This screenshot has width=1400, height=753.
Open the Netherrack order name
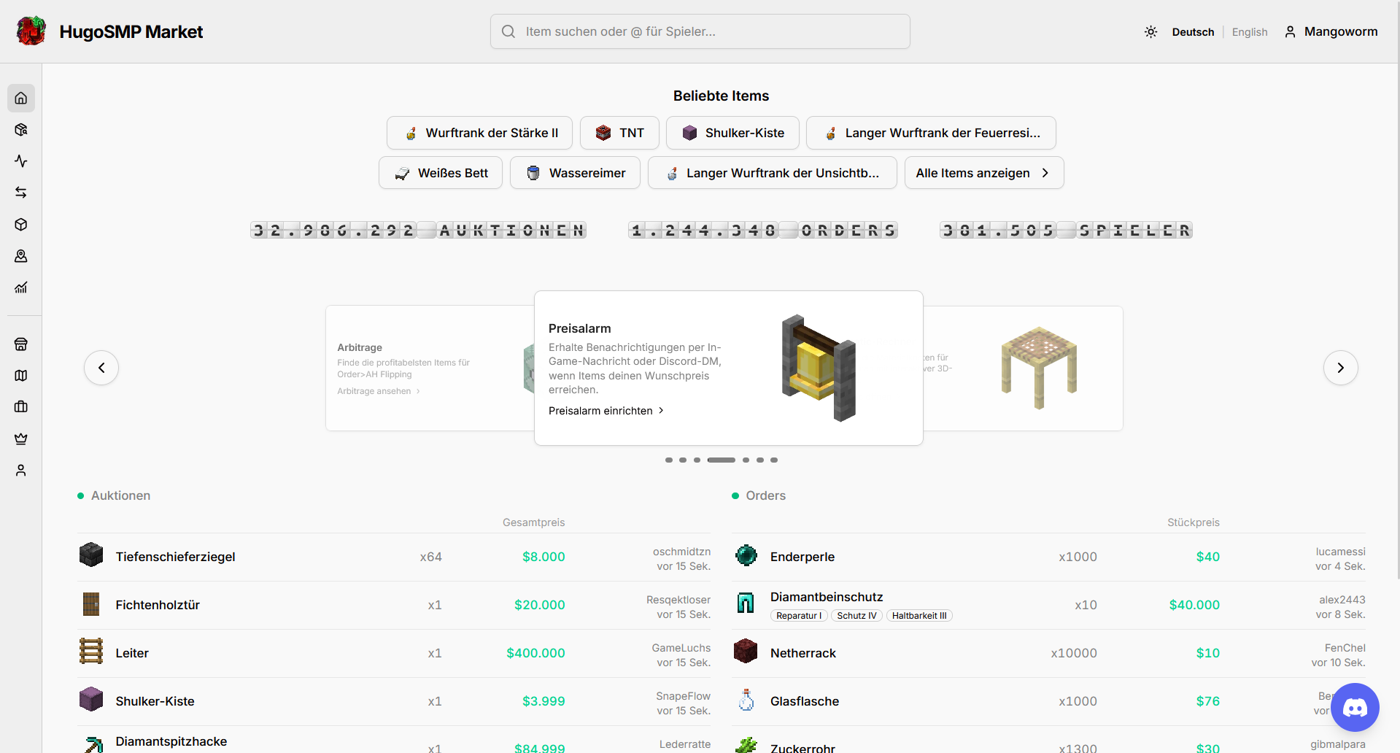803,653
